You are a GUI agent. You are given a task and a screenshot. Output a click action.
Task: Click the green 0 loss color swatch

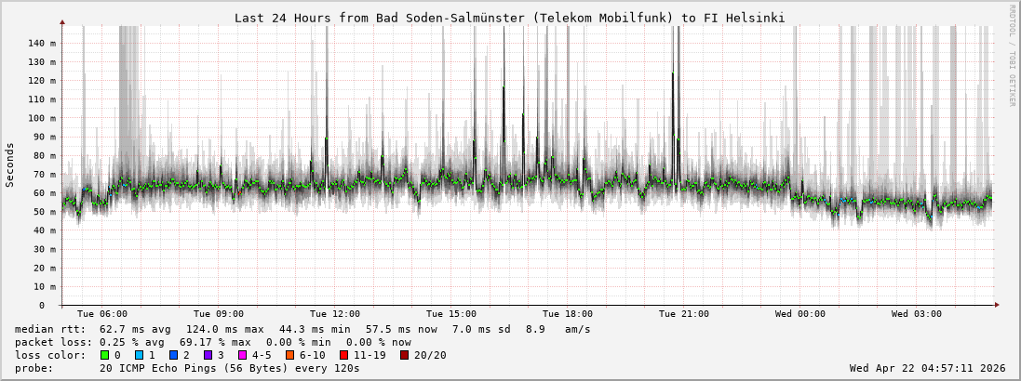tap(104, 355)
